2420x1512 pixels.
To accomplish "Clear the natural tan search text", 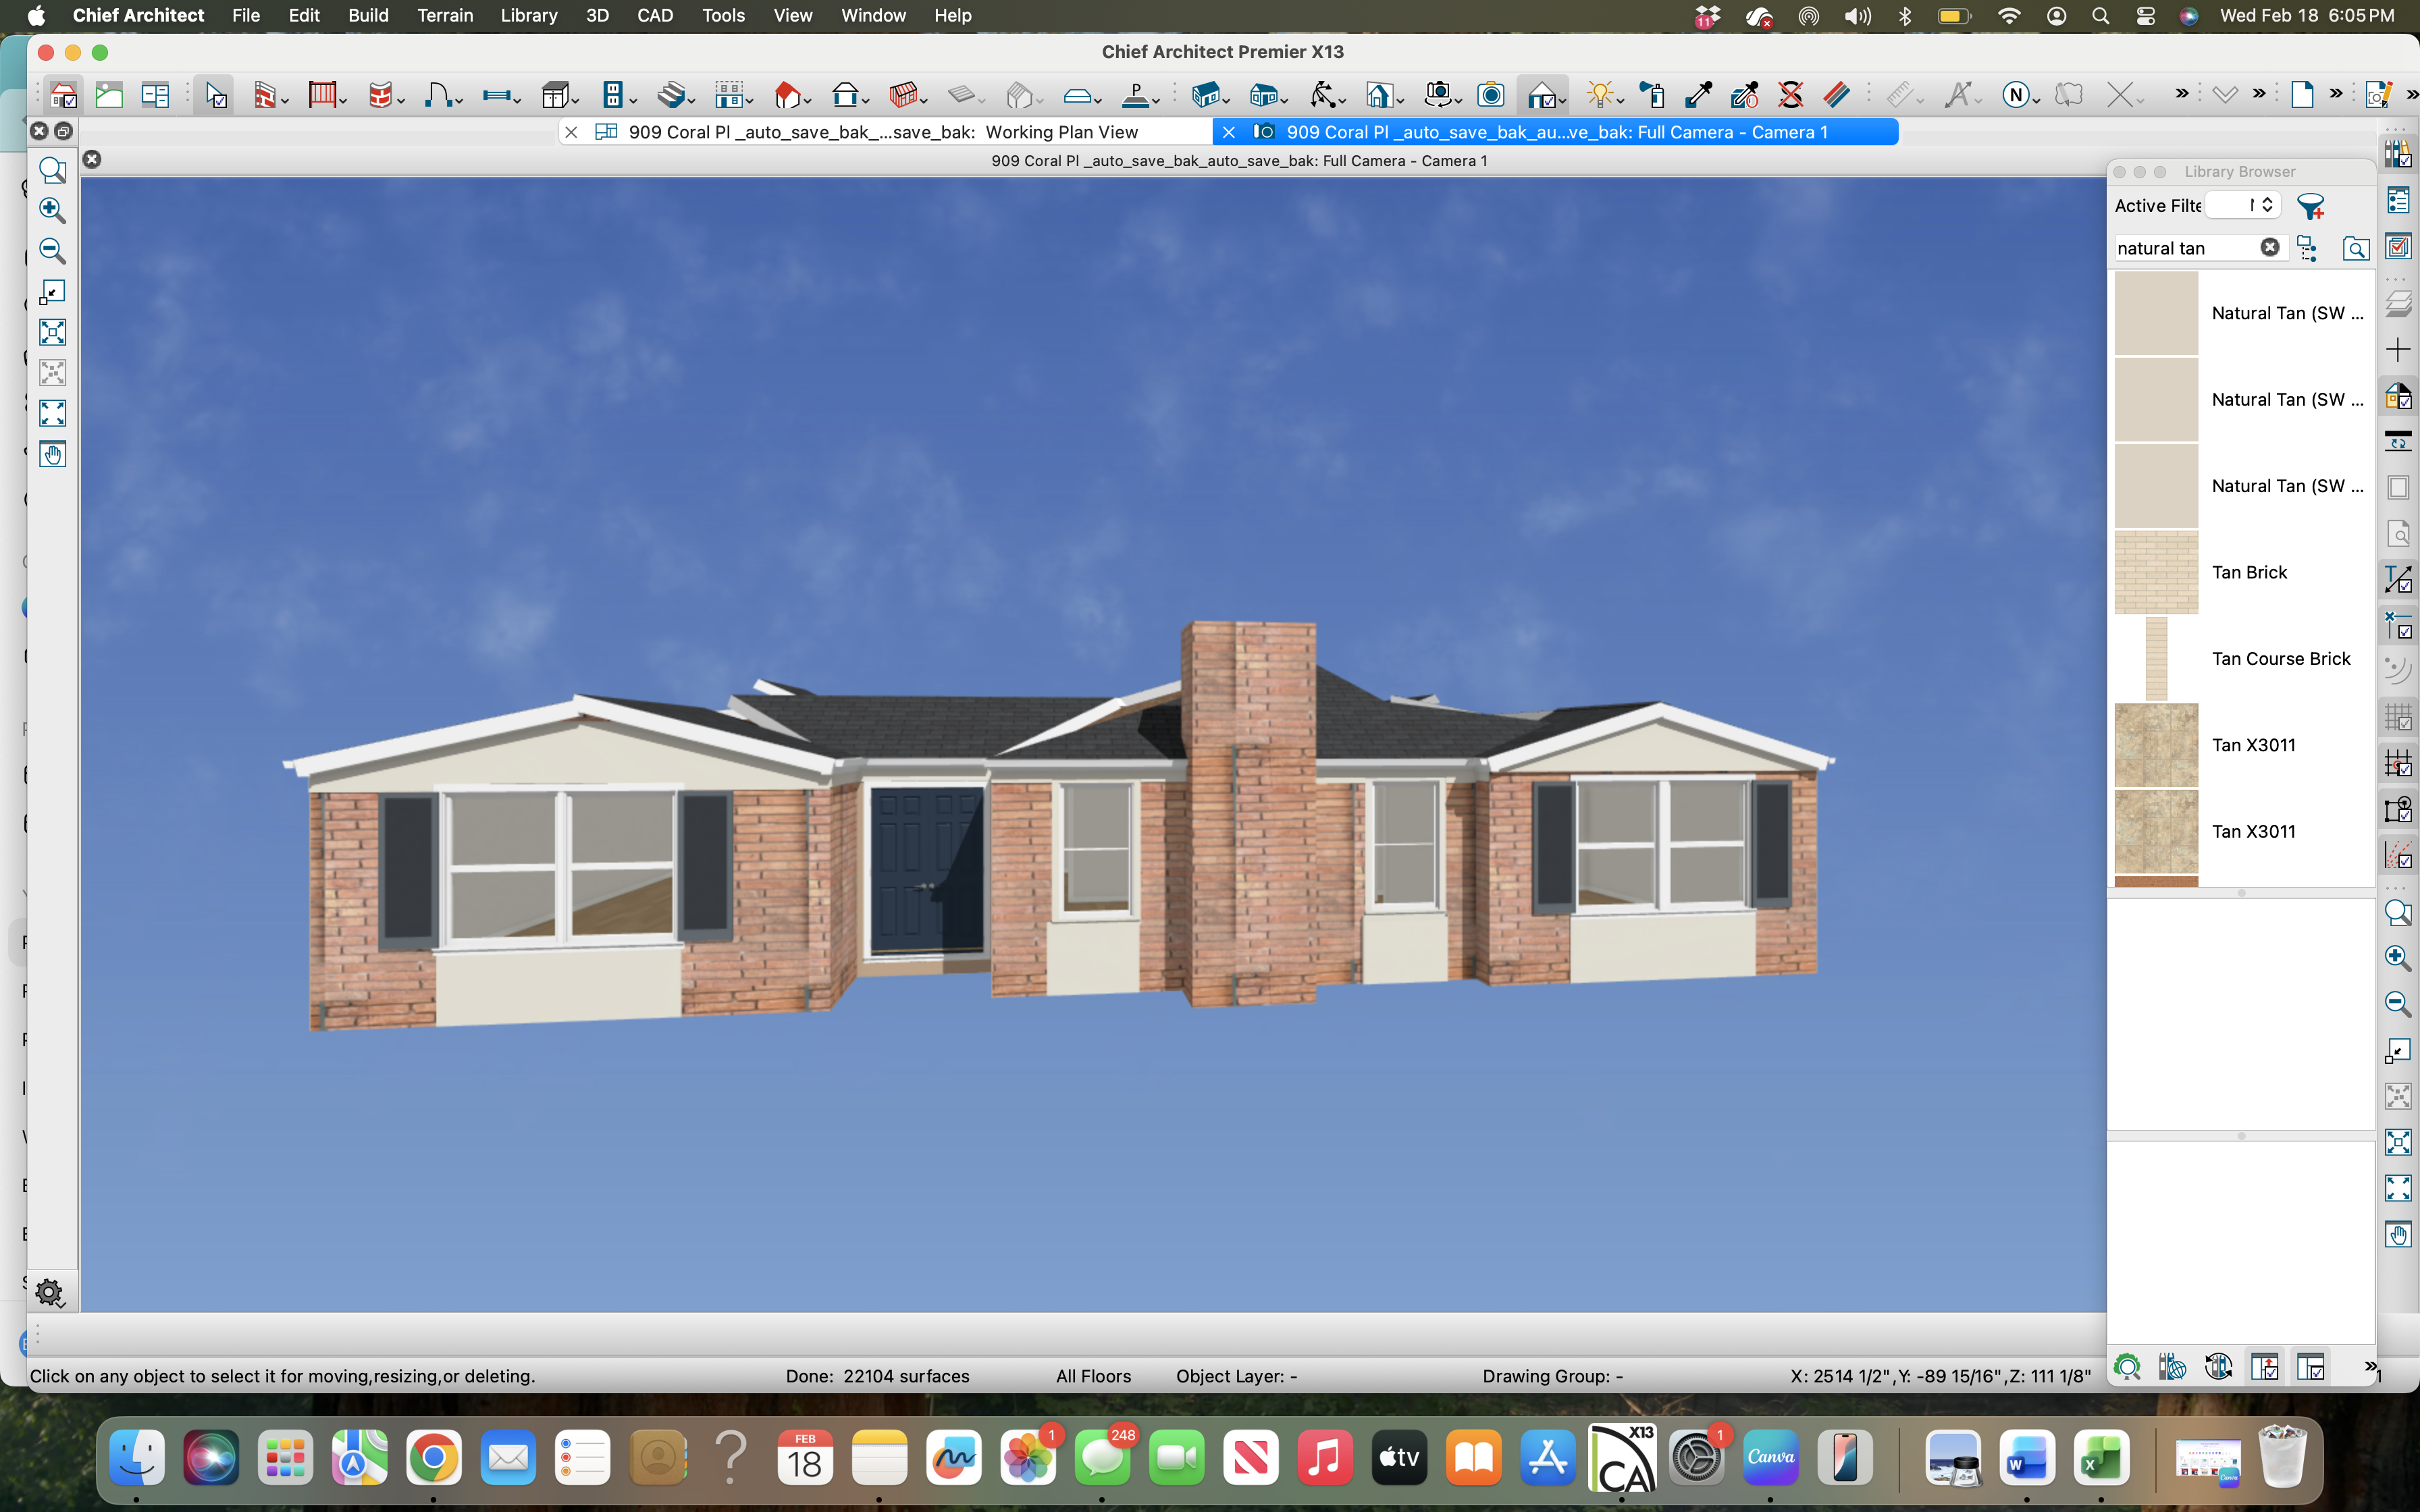I will (2269, 247).
